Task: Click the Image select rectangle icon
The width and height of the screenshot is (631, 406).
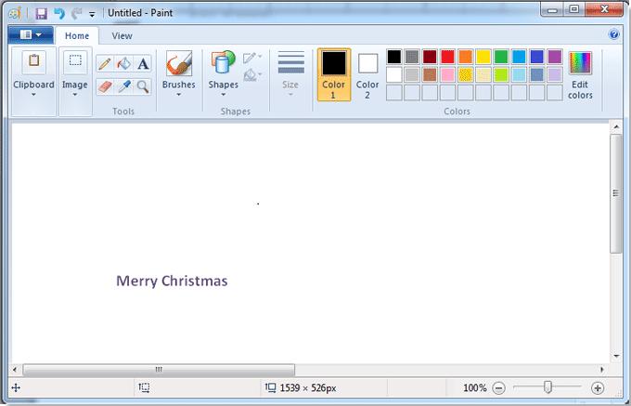Action: click(x=75, y=61)
